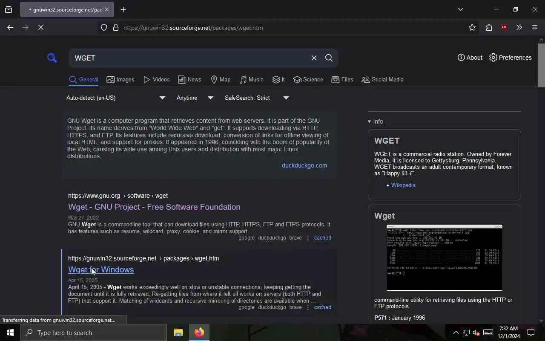Open the muted volume tray icon
Image resolution: width=545 pixels, height=341 pixels.
(x=476, y=333)
